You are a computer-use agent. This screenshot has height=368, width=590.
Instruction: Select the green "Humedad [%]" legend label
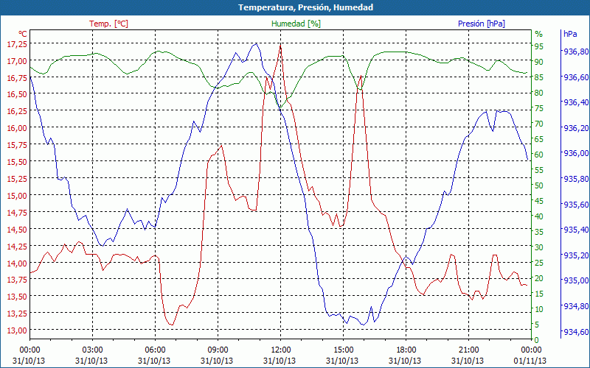click(296, 24)
